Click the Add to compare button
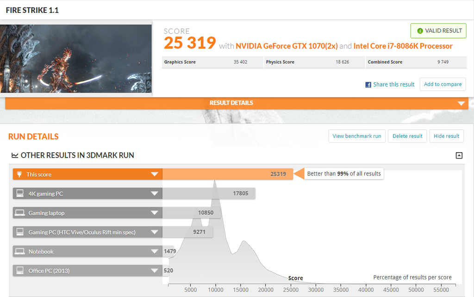This screenshot has height=297, width=474. click(x=443, y=84)
